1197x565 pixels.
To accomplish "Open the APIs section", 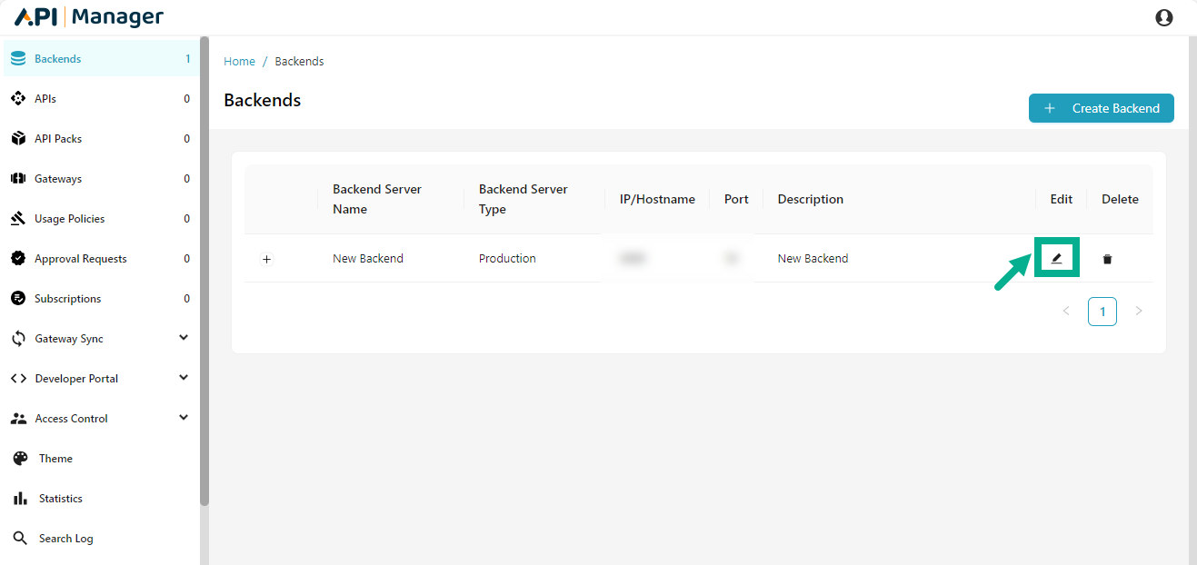I will (18, 98).
